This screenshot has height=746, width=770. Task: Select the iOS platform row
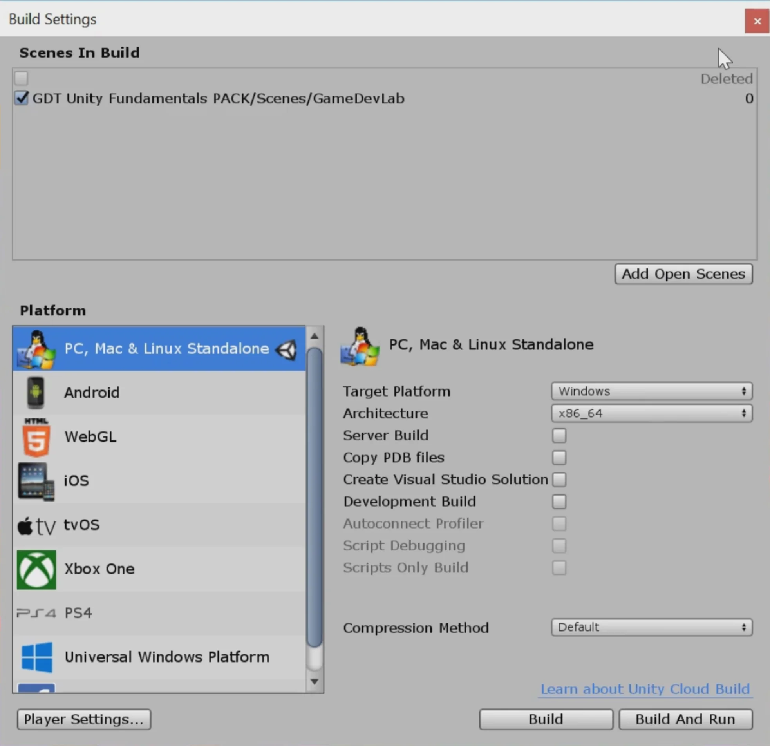point(159,481)
